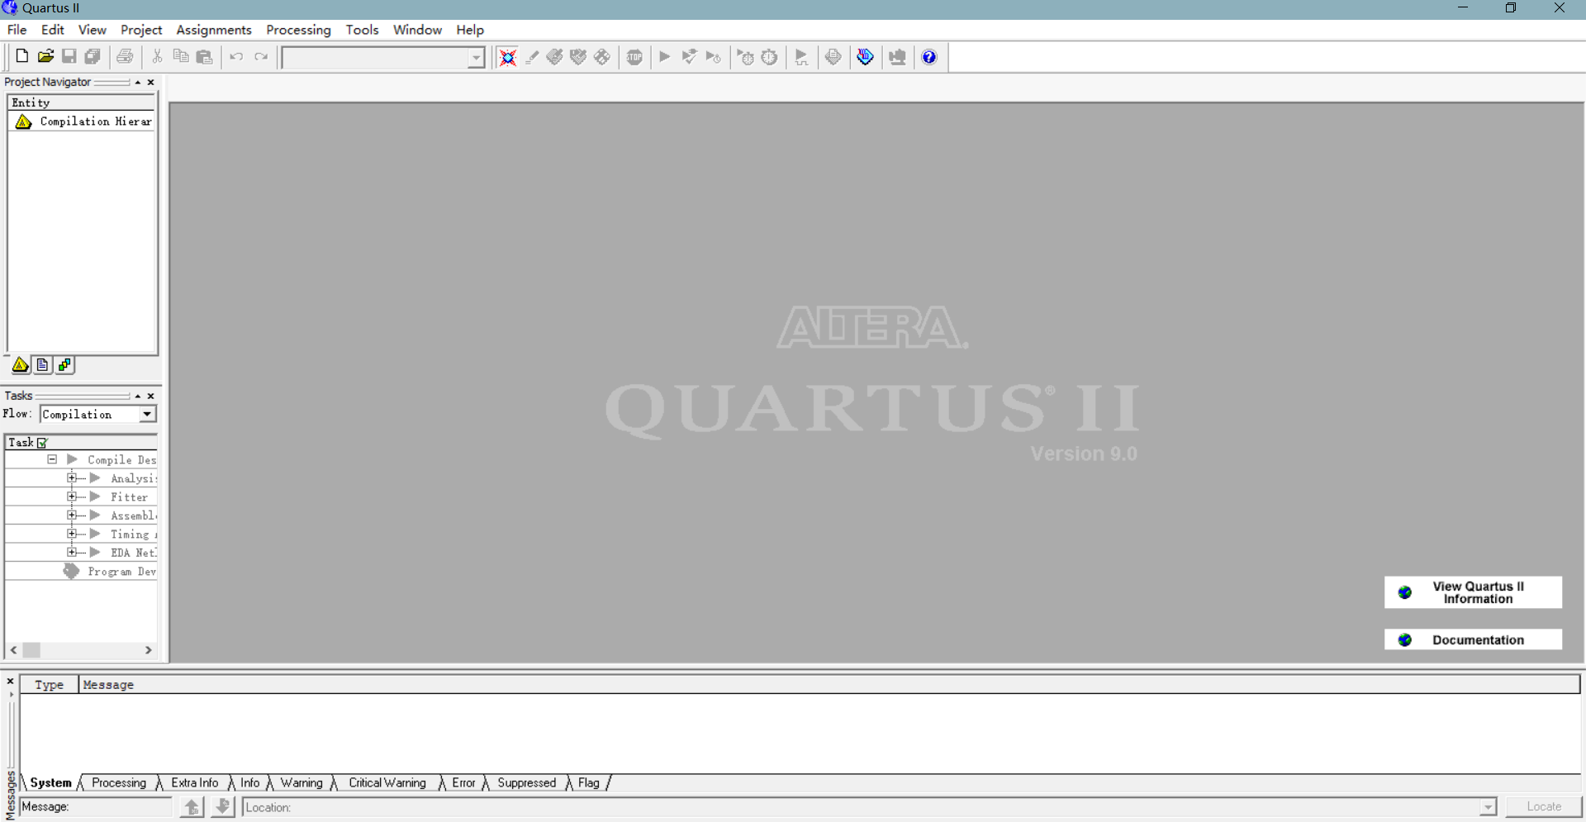The image size is (1586, 822).
Task: Switch to the Flag messages tab
Action: [x=589, y=782]
